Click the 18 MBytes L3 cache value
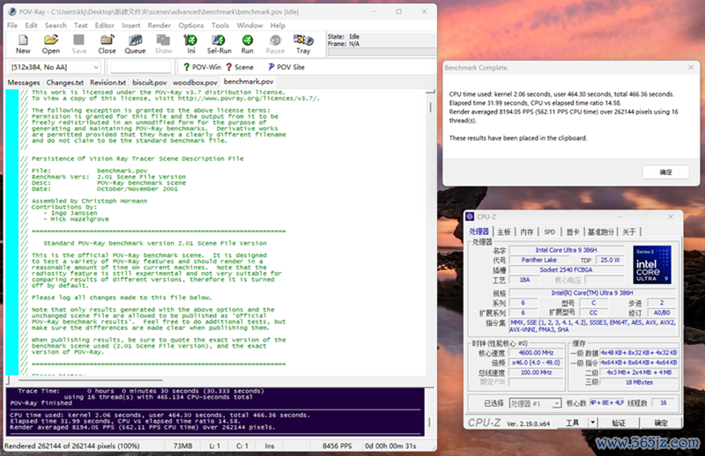Image resolution: width=705 pixels, height=456 pixels. tap(639, 382)
